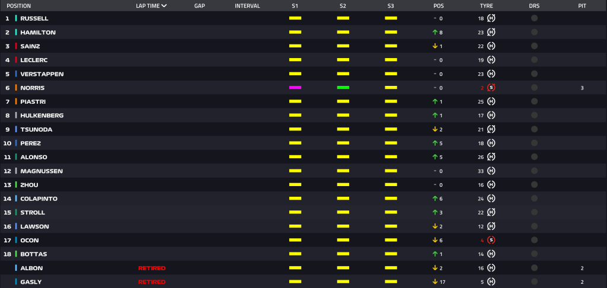This screenshot has height=288, width=607.
Task: Click Gasly's hard tyre icon
Action: coord(491,281)
